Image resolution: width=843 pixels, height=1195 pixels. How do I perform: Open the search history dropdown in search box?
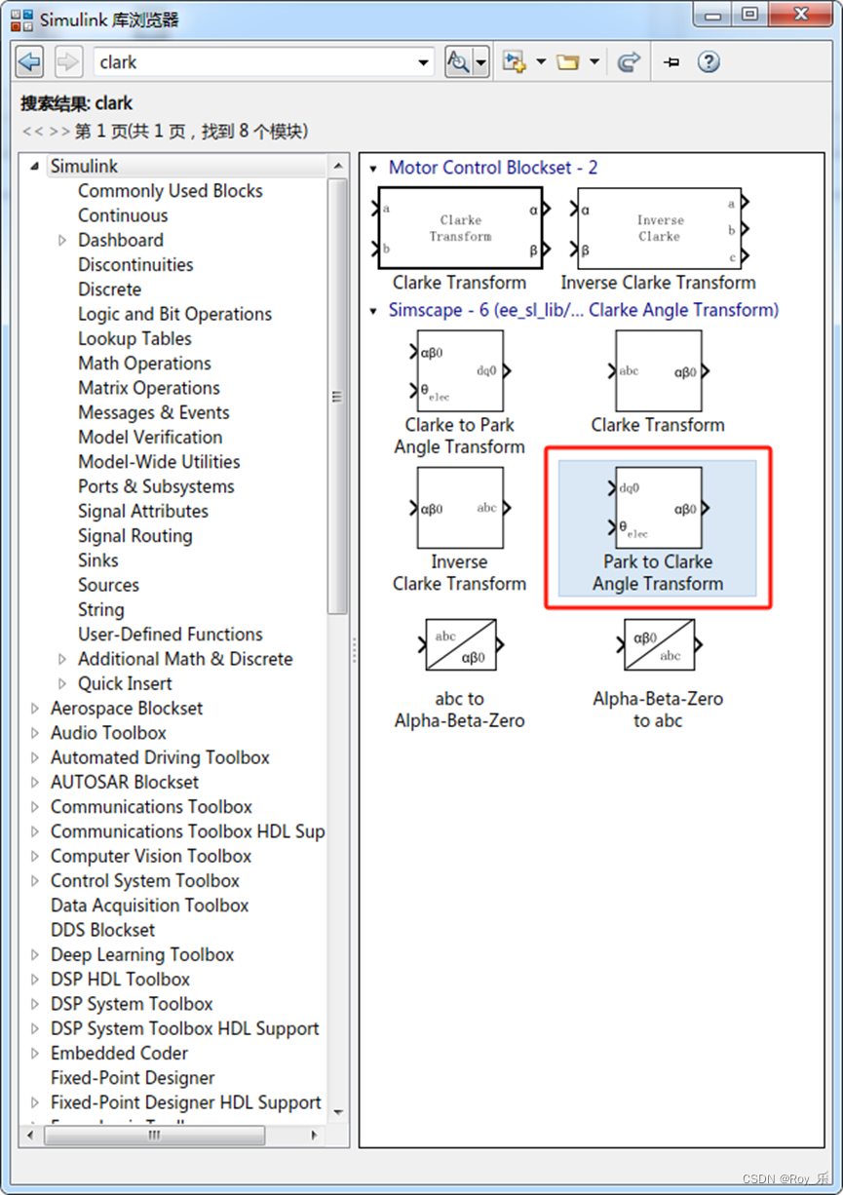[423, 61]
